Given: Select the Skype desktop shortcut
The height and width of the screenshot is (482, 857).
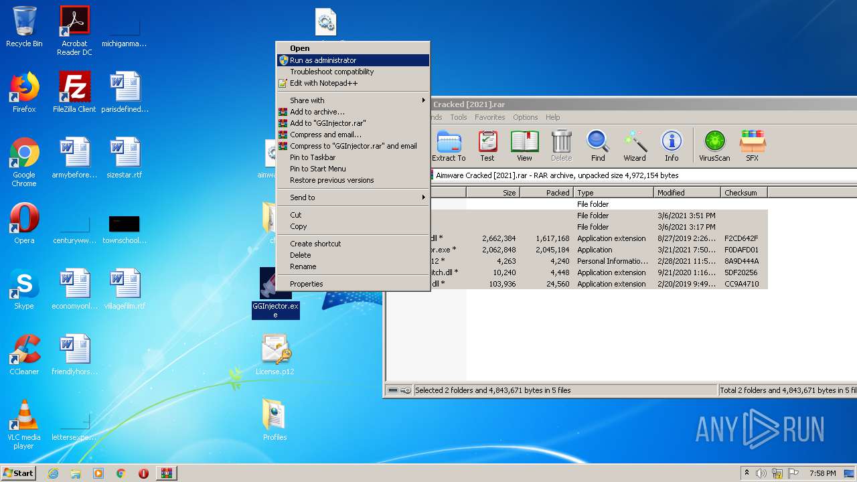Looking at the screenshot, I should 24,289.
